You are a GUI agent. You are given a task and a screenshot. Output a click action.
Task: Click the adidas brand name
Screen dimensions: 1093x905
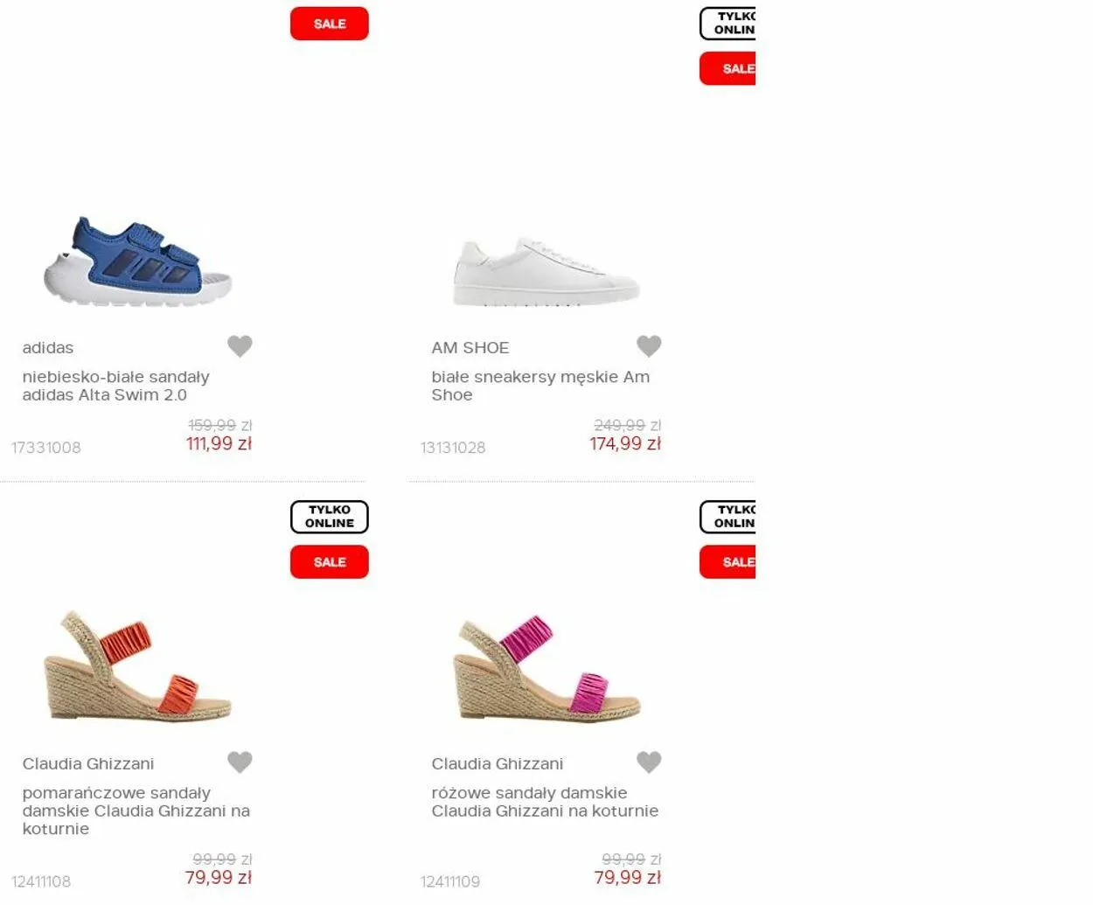(48, 348)
